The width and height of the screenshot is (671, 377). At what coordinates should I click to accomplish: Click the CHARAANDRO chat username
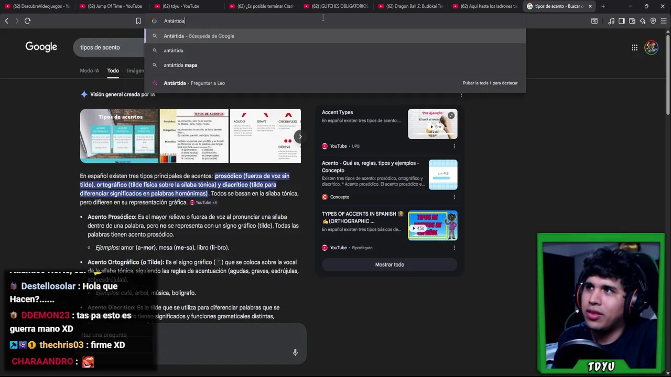pyautogui.click(x=42, y=361)
